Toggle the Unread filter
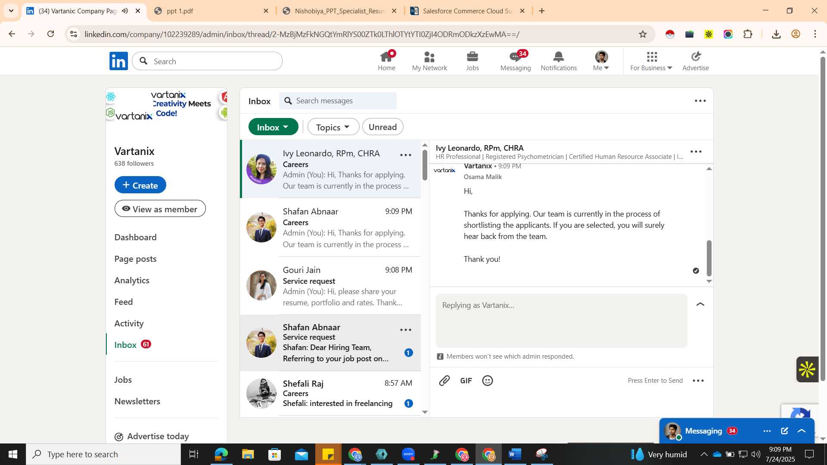The image size is (827, 465). pyautogui.click(x=383, y=127)
